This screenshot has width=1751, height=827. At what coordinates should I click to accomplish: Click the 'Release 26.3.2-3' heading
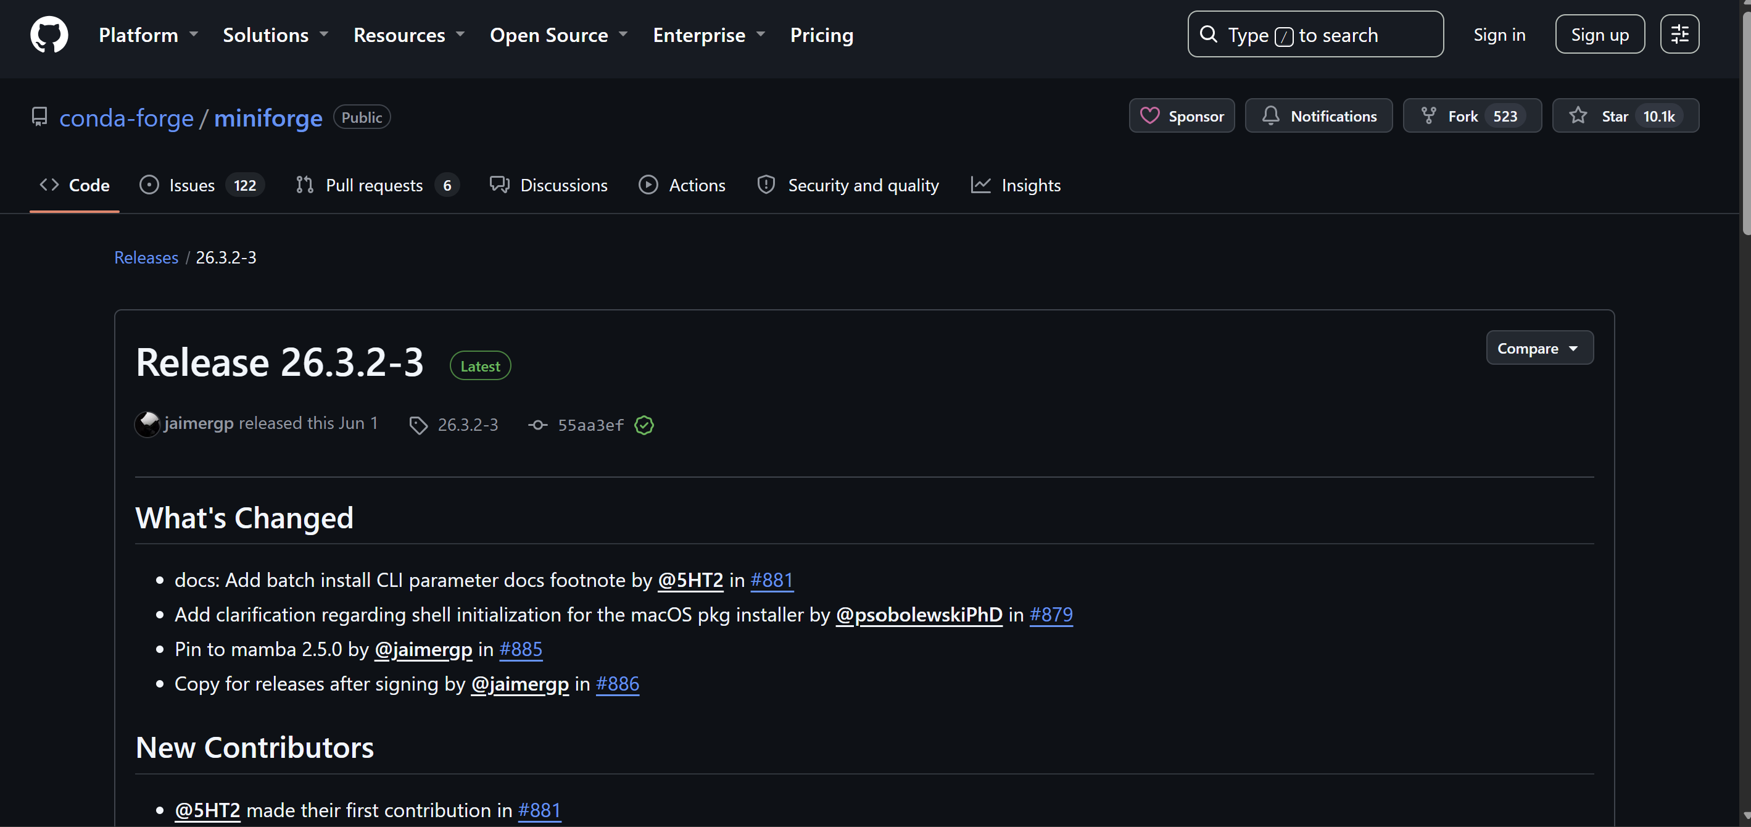tap(279, 362)
